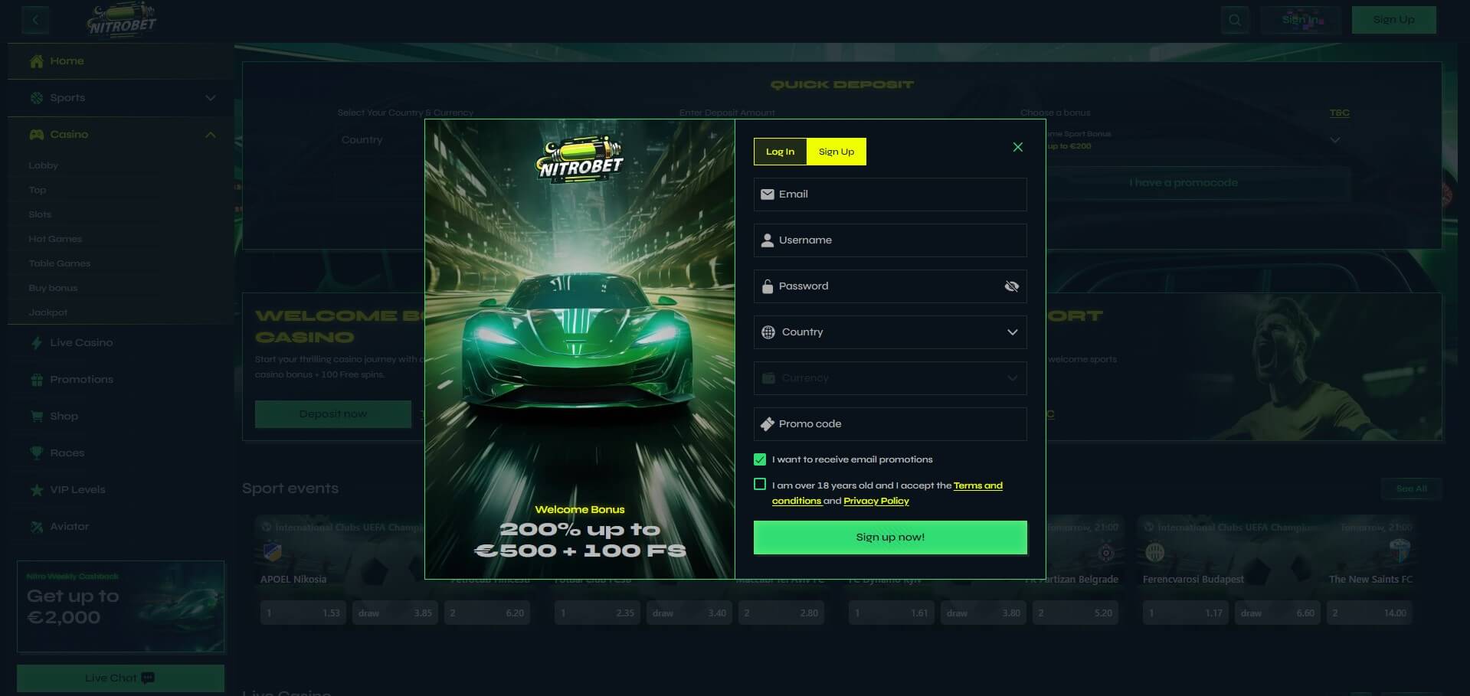This screenshot has height=696, width=1470.
Task: Click the Home house icon in sidebar
Action: tap(36, 61)
